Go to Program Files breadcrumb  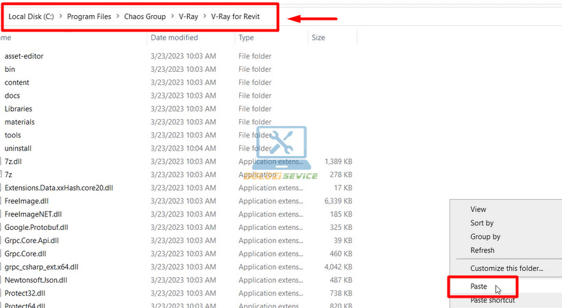coord(90,17)
